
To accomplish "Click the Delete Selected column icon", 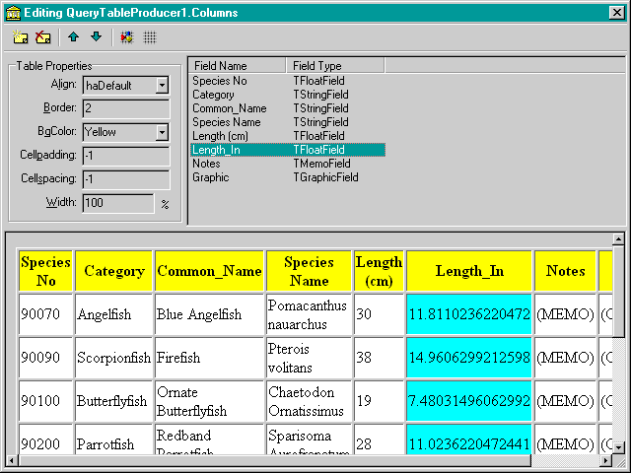I will pos(42,37).
